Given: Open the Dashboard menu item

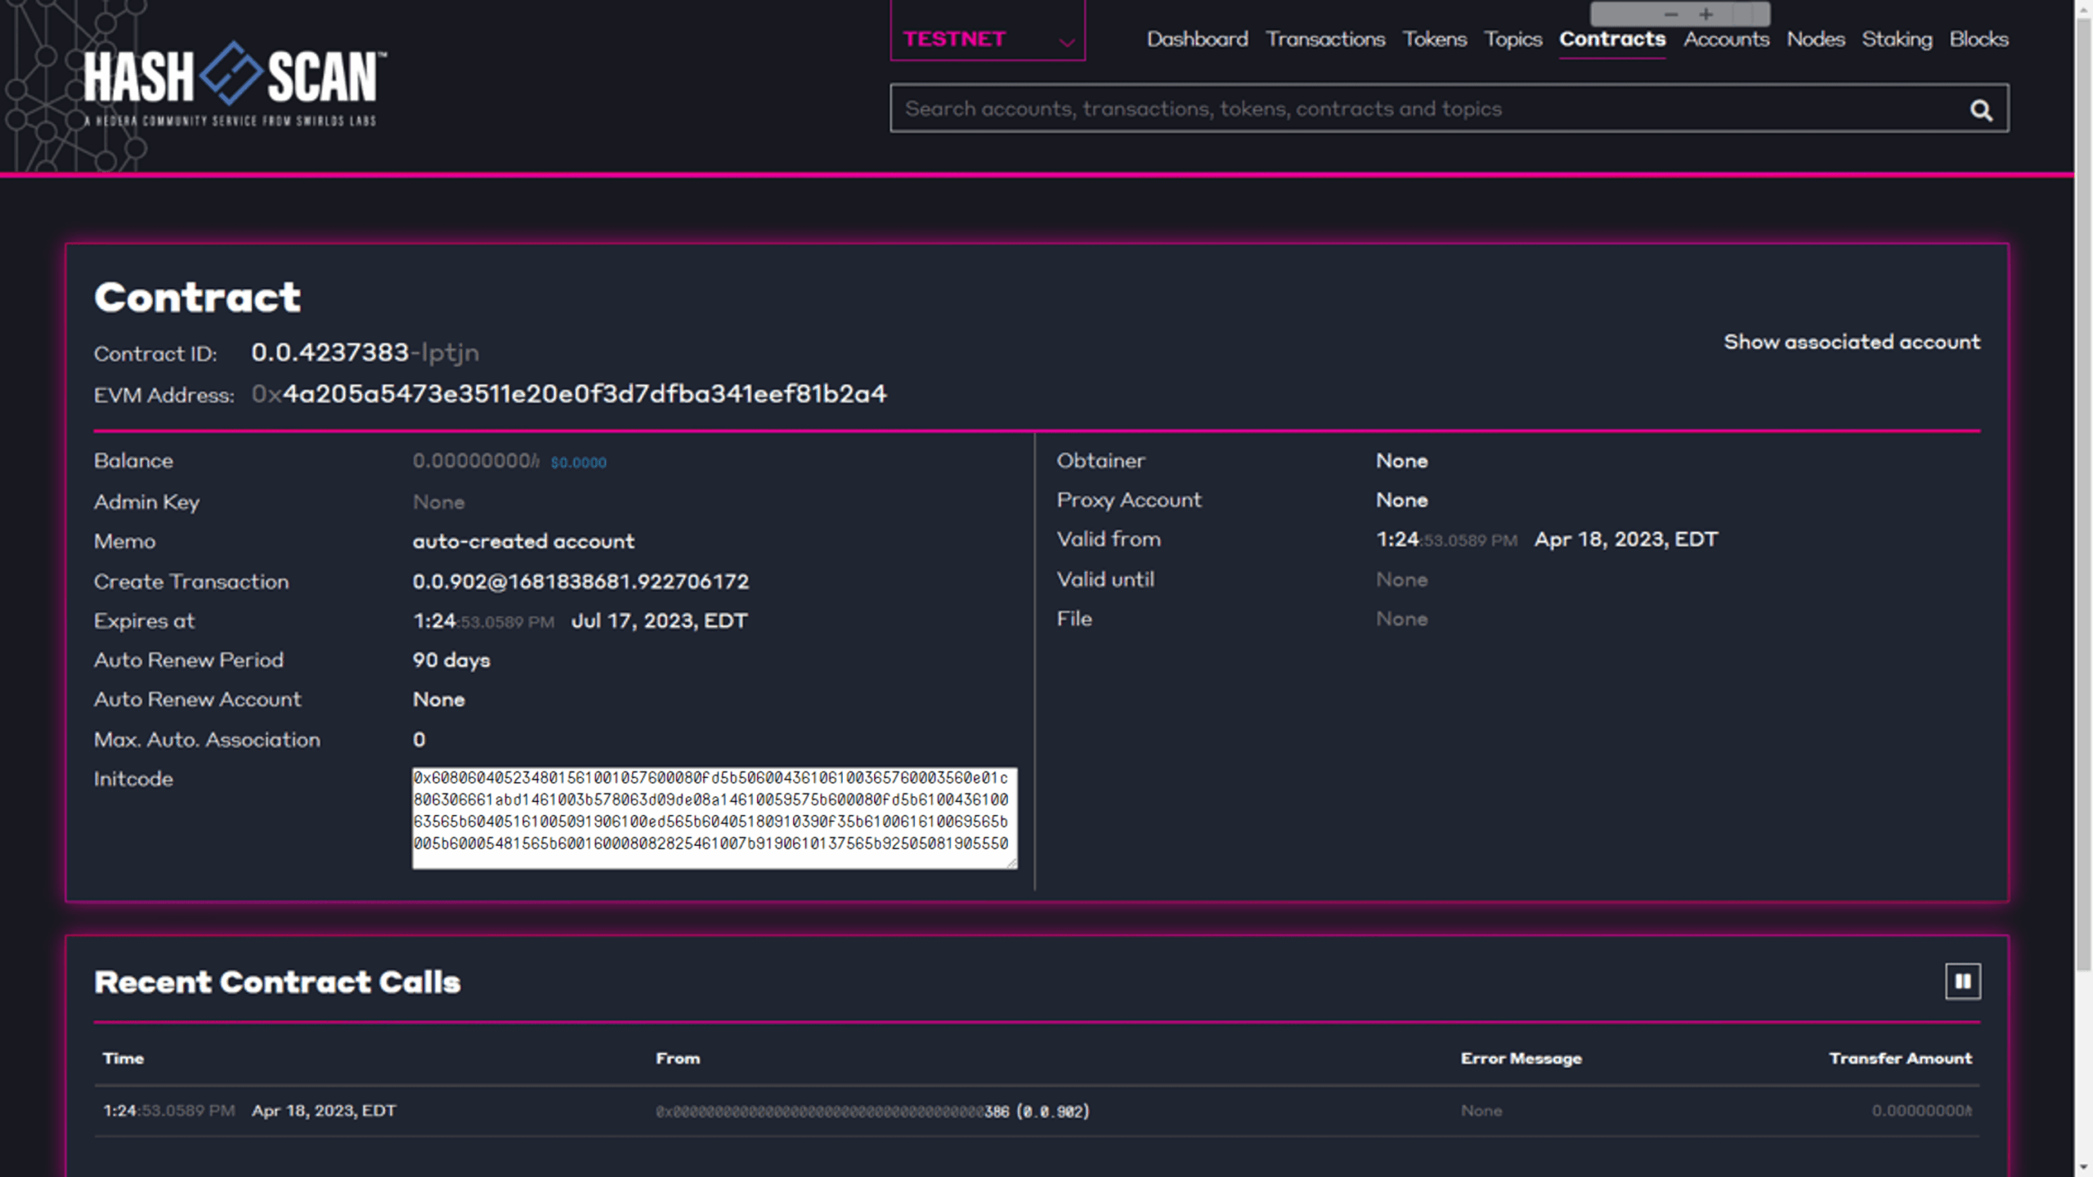Looking at the screenshot, I should pyautogui.click(x=1197, y=38).
